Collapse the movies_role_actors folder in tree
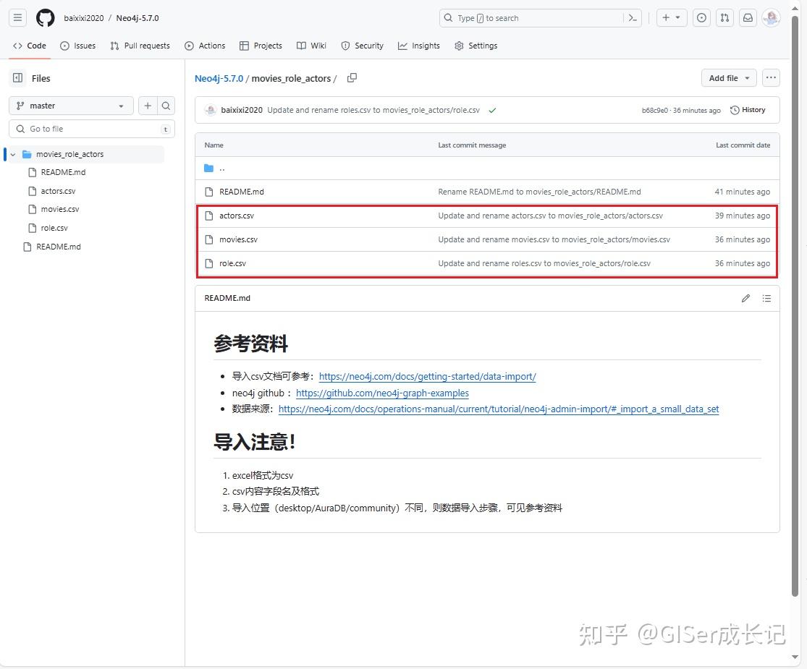 click(x=12, y=154)
